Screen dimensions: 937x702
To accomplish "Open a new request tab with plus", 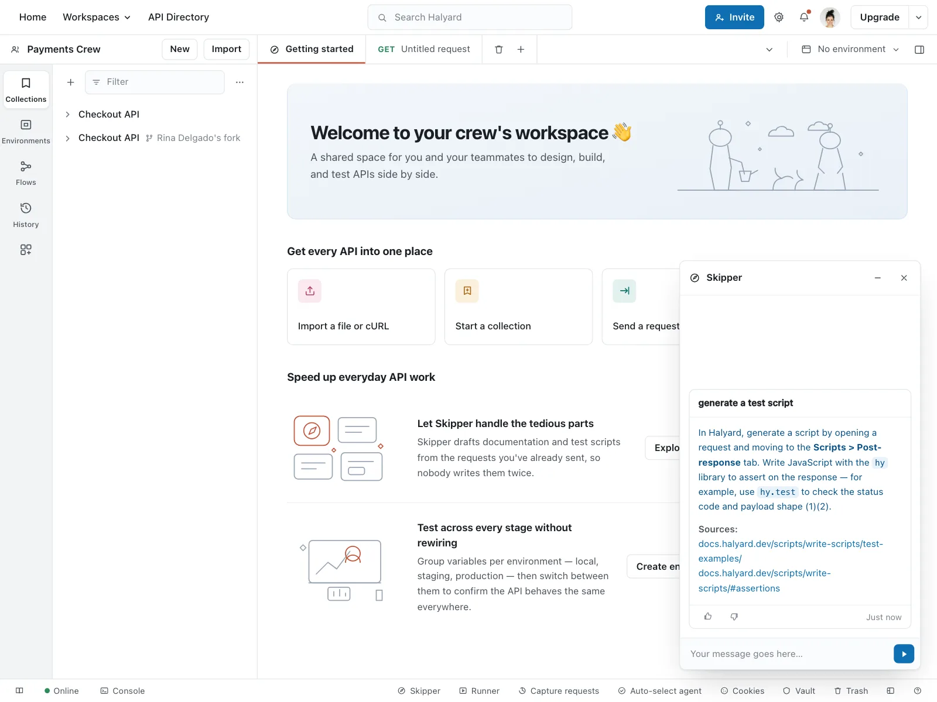I will (521, 50).
